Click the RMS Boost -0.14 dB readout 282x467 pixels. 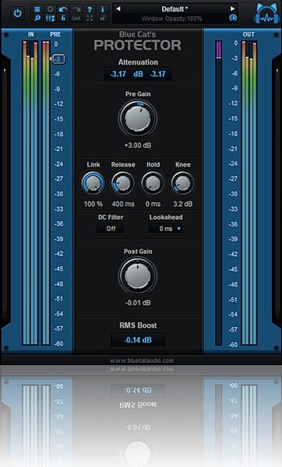point(138,340)
